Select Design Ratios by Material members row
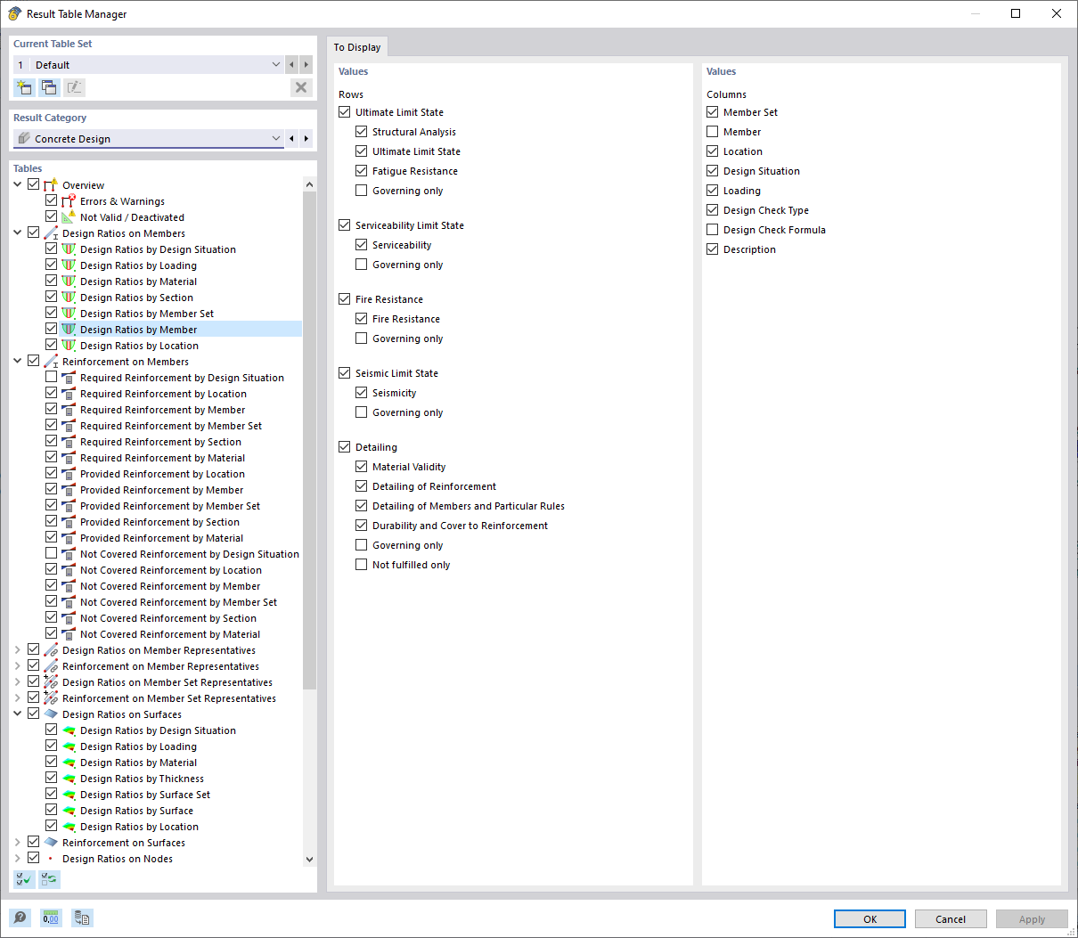Image resolution: width=1078 pixels, height=938 pixels. (138, 281)
